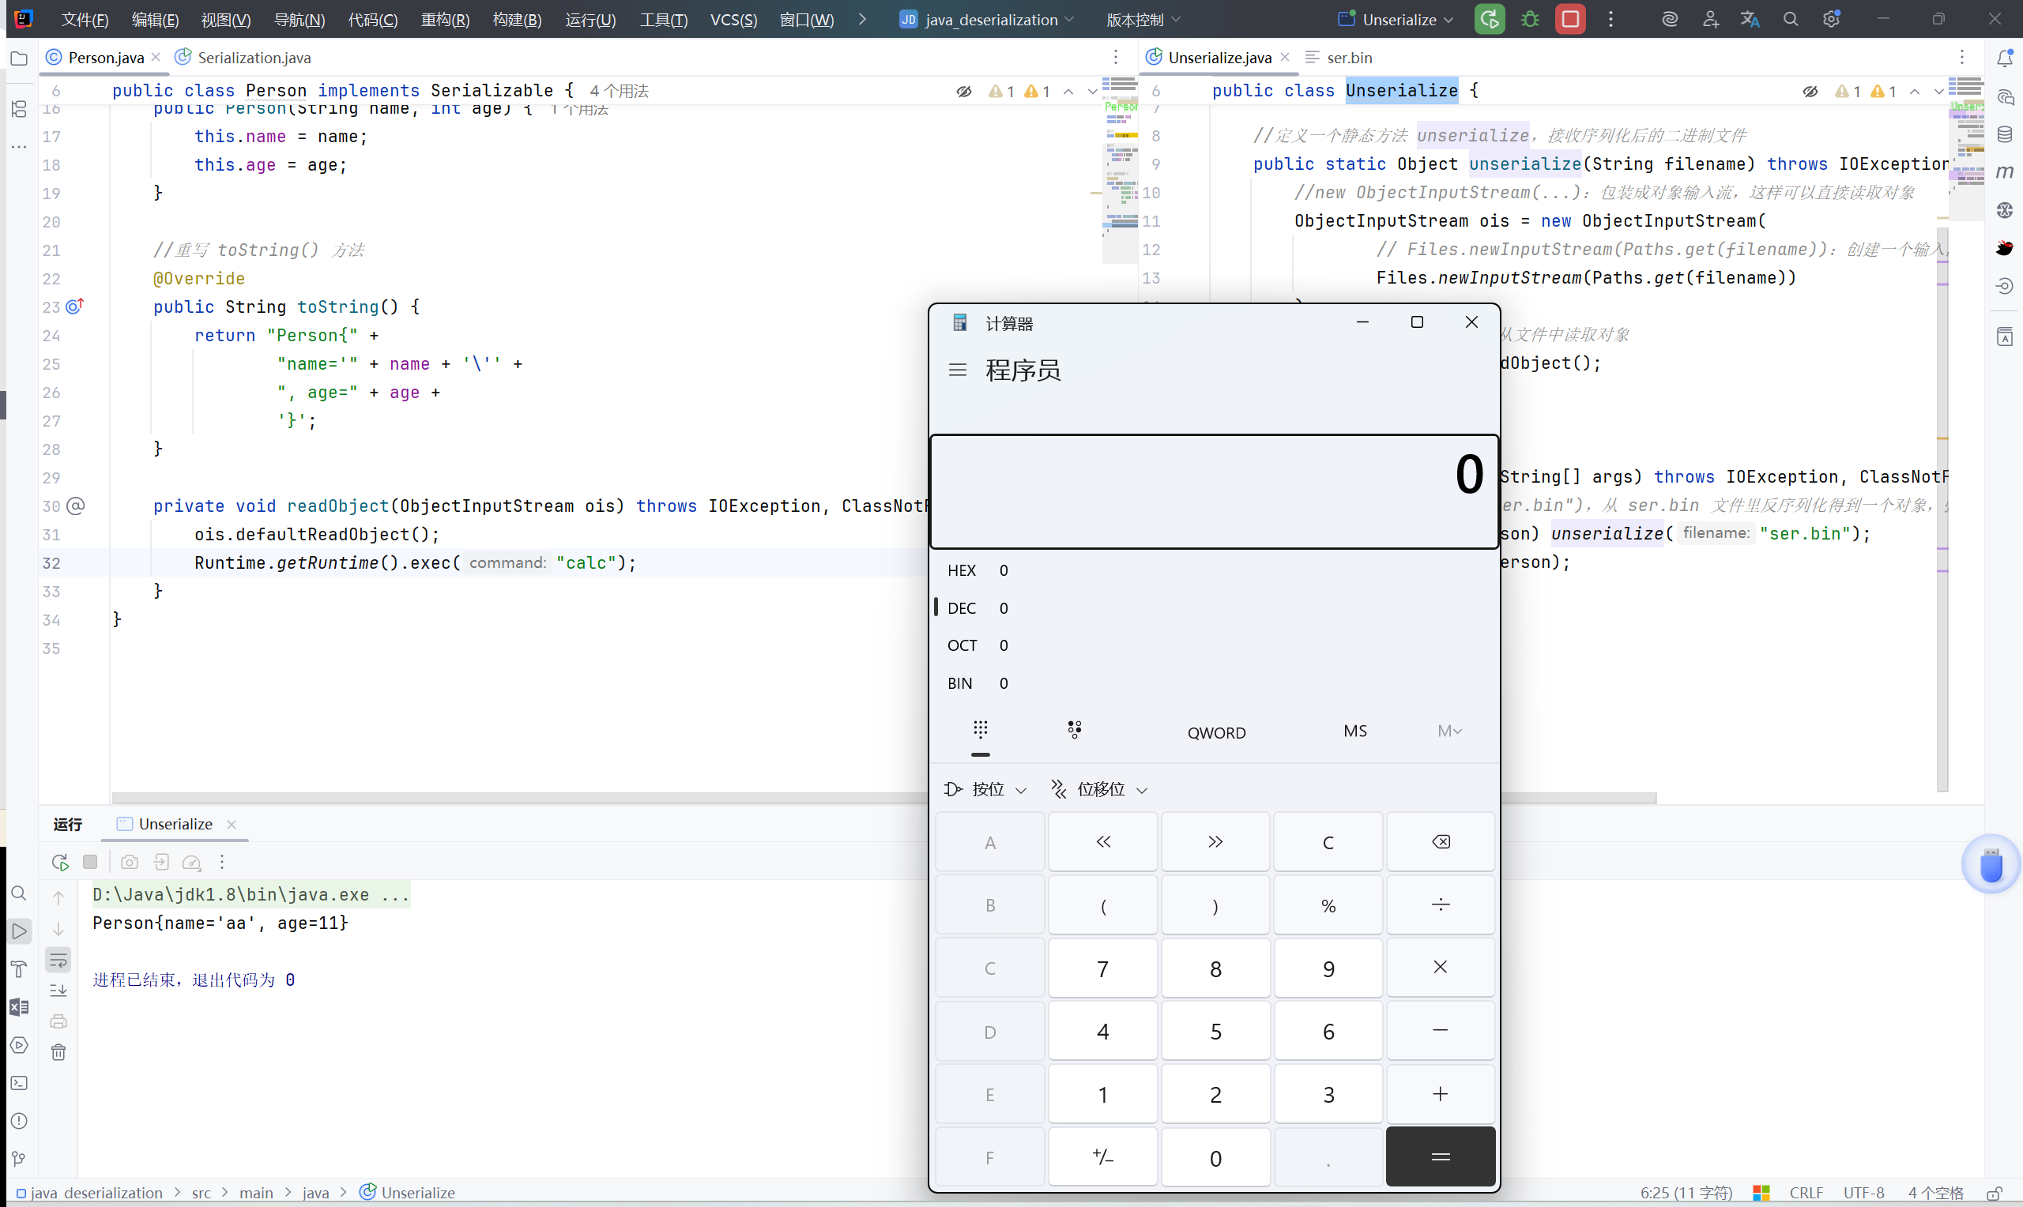Screen dimensions: 2023x1207
Task: Open IDE settings gear icon
Action: 1831,20
